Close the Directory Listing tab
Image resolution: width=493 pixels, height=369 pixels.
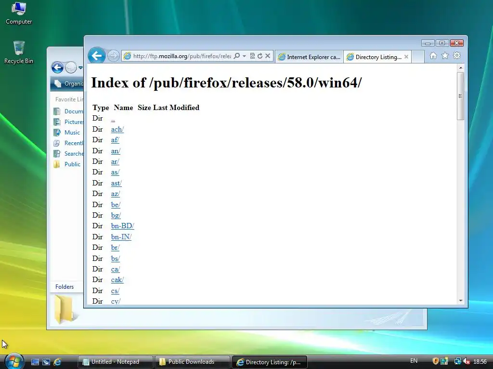tap(406, 57)
